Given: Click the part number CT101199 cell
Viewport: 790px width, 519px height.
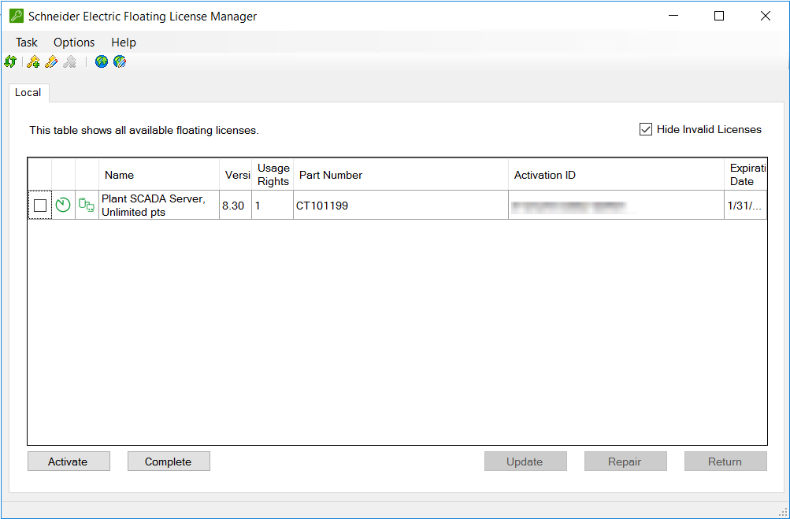Looking at the screenshot, I should point(401,205).
